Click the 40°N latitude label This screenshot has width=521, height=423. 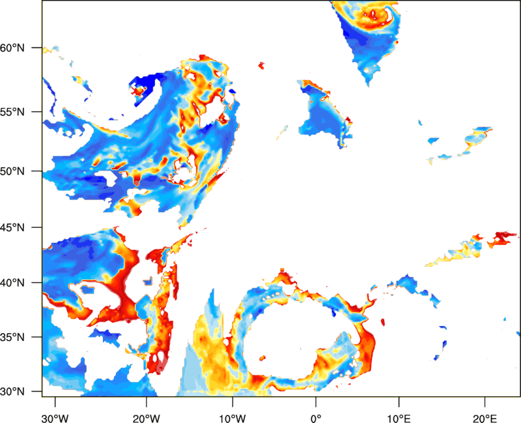click(x=12, y=283)
